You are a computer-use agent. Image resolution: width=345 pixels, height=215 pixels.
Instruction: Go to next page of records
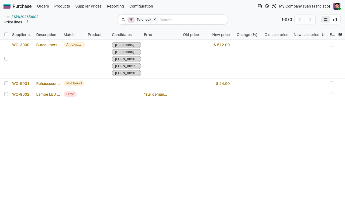point(310,20)
